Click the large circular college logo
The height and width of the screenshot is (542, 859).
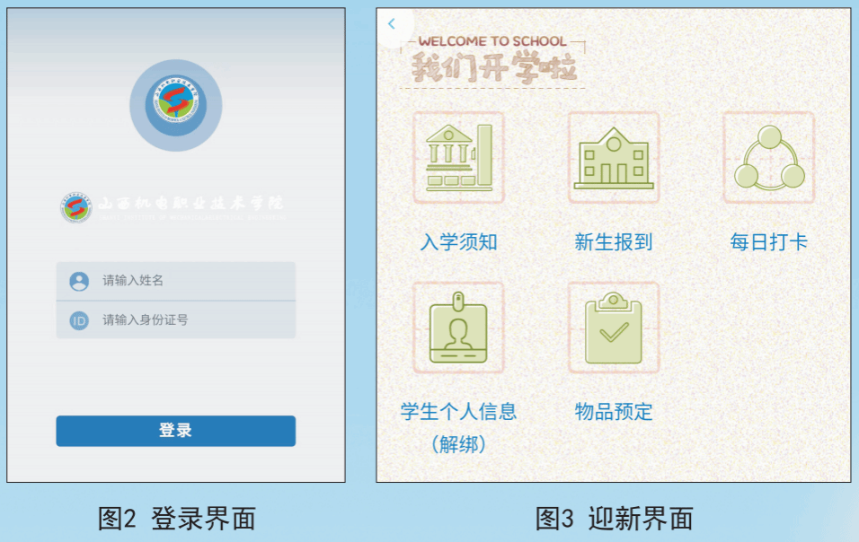tap(176, 105)
